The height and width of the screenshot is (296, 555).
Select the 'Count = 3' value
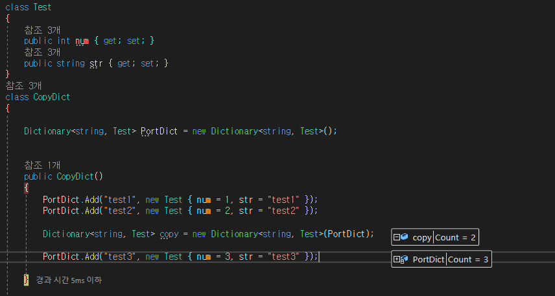click(468, 259)
